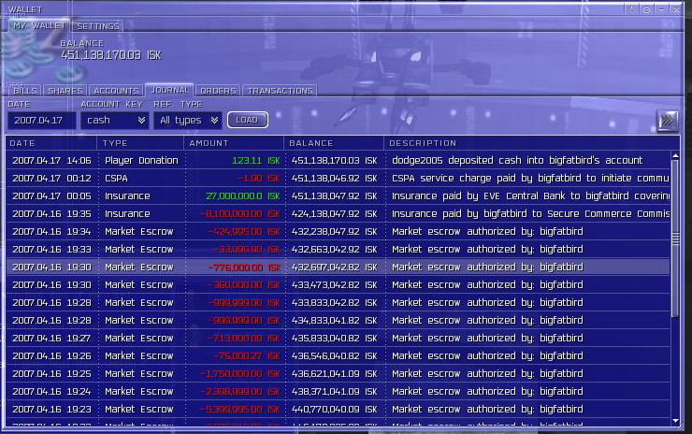Click the double-arrow forward icon beside Load
The image size is (692, 434).
[668, 120]
